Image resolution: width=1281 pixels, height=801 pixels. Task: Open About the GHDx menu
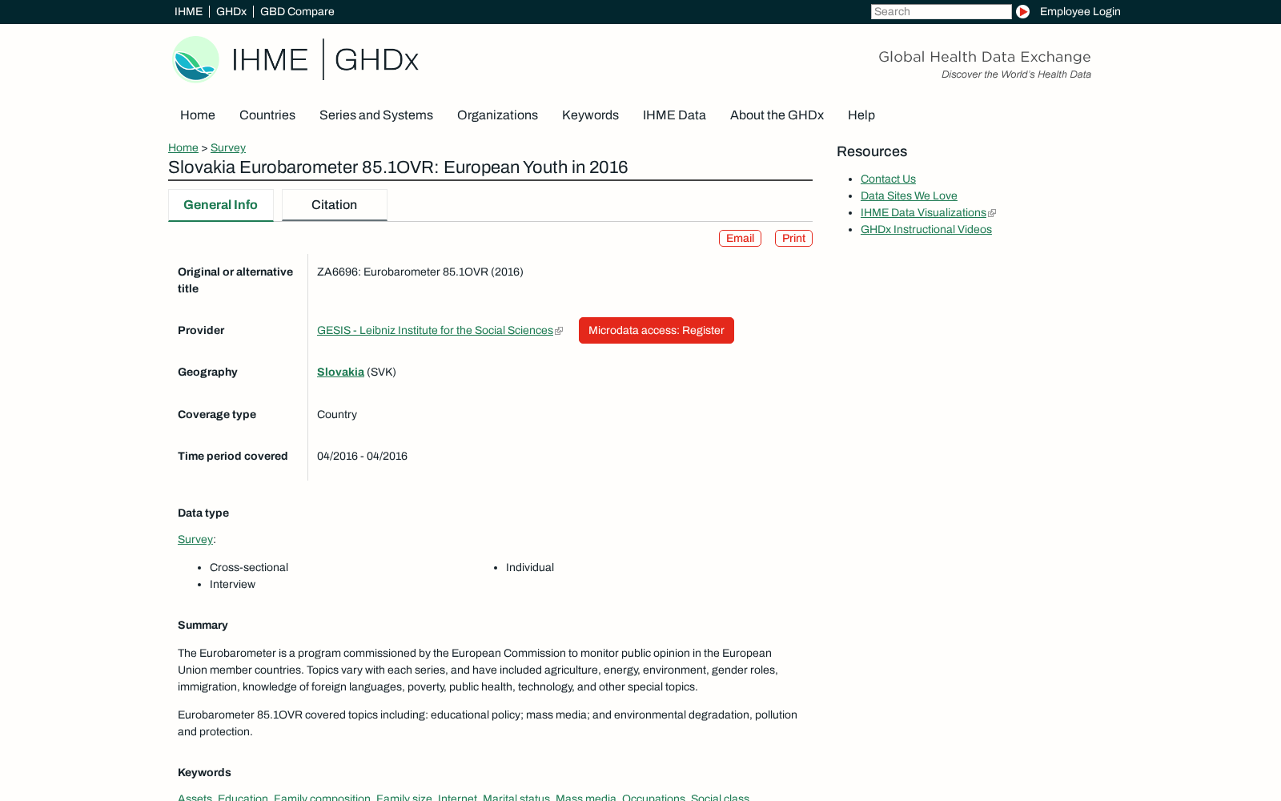777,115
